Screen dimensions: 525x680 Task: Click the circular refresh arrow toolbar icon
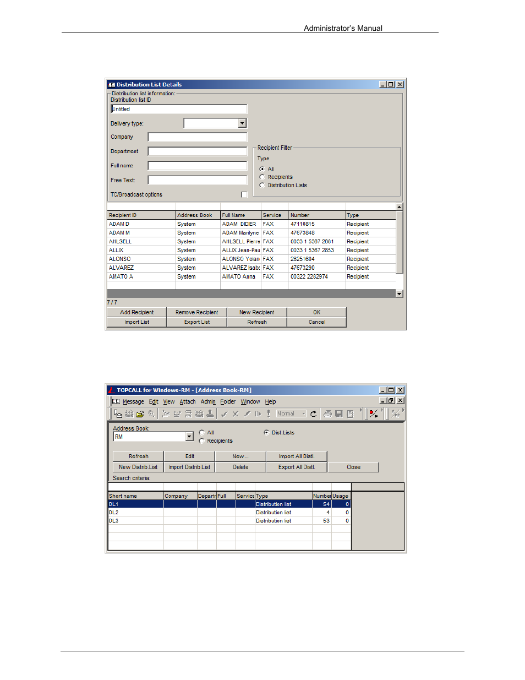point(314,414)
